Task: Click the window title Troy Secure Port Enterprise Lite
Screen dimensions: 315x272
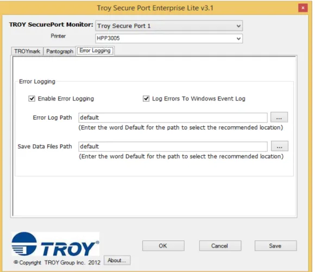Action: (x=155, y=8)
